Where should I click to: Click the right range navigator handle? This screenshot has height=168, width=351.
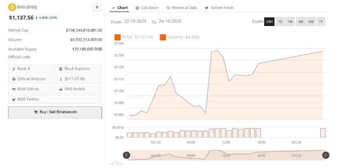pyautogui.click(x=326, y=155)
